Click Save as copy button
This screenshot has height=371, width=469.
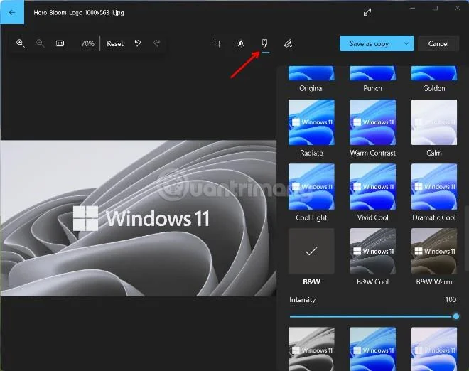coord(369,43)
